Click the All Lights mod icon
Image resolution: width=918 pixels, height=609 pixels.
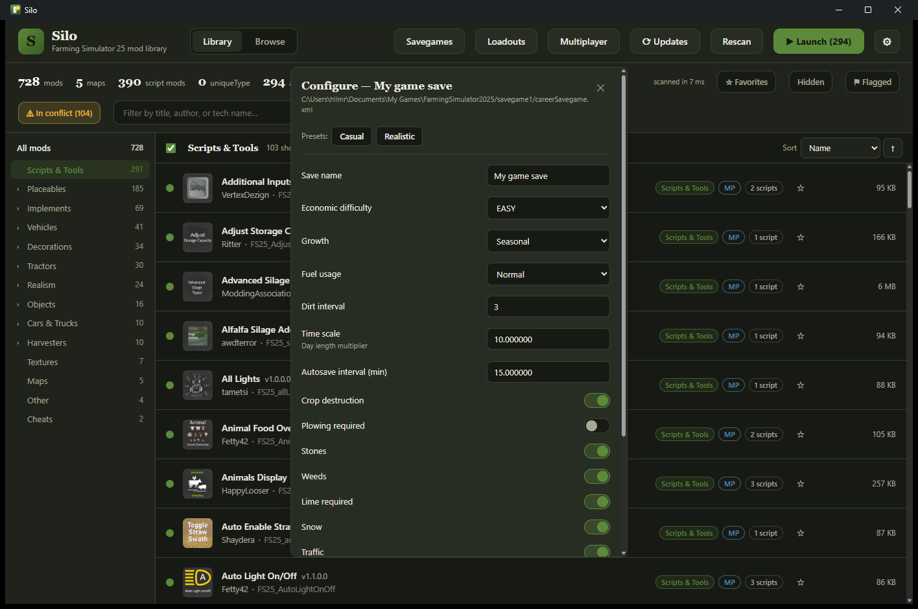click(198, 385)
